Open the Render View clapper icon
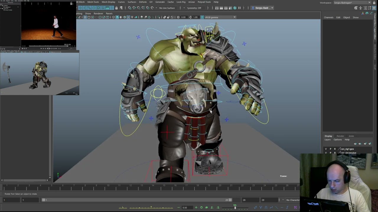The width and height of the screenshot is (378, 212). [x=217, y=8]
